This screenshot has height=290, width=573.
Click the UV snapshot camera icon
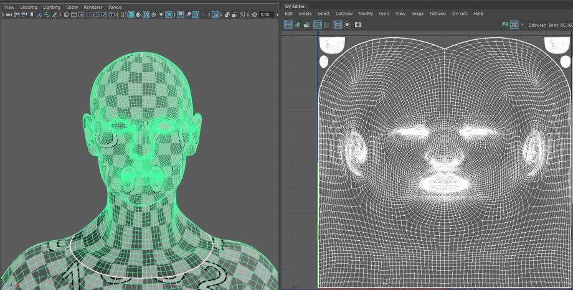(x=358, y=25)
